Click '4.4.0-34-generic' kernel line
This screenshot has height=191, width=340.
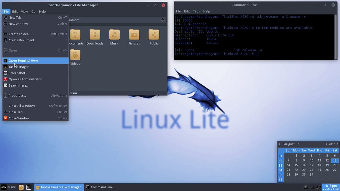click(x=190, y=24)
